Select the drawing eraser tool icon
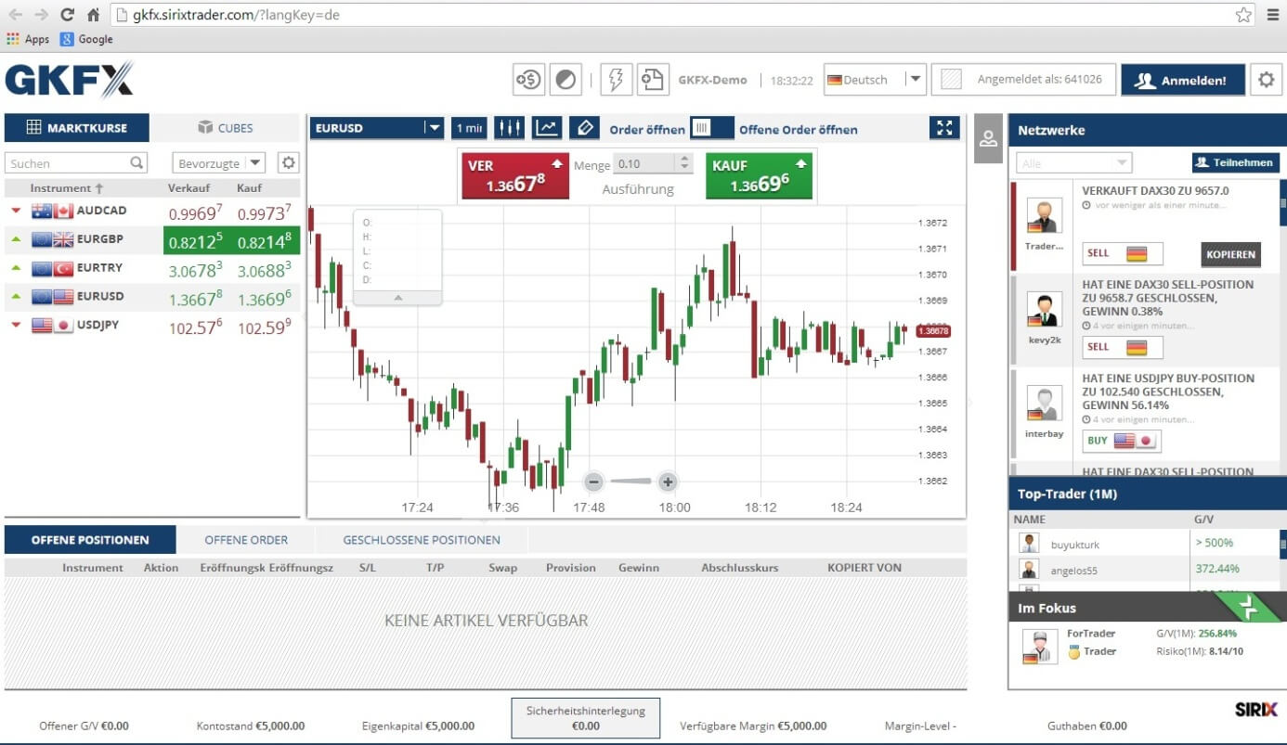 pyautogui.click(x=584, y=128)
